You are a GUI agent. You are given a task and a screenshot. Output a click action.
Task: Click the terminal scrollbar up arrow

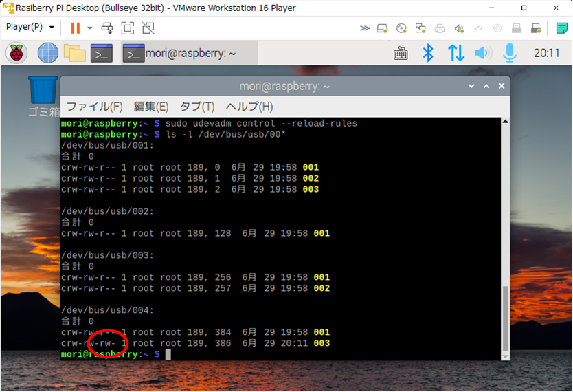pos(506,122)
